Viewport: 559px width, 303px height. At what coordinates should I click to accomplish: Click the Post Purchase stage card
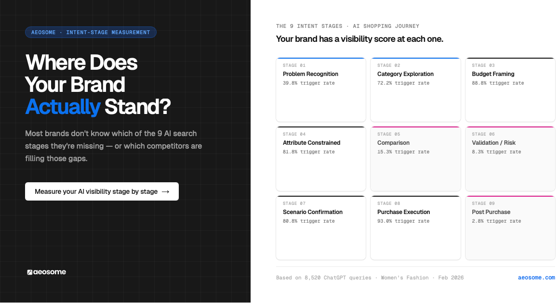(510, 227)
